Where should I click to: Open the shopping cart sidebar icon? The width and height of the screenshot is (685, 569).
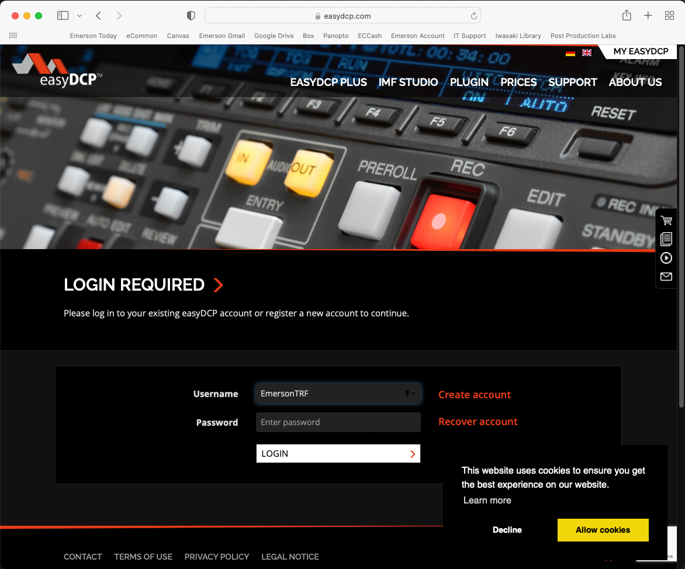point(666,220)
